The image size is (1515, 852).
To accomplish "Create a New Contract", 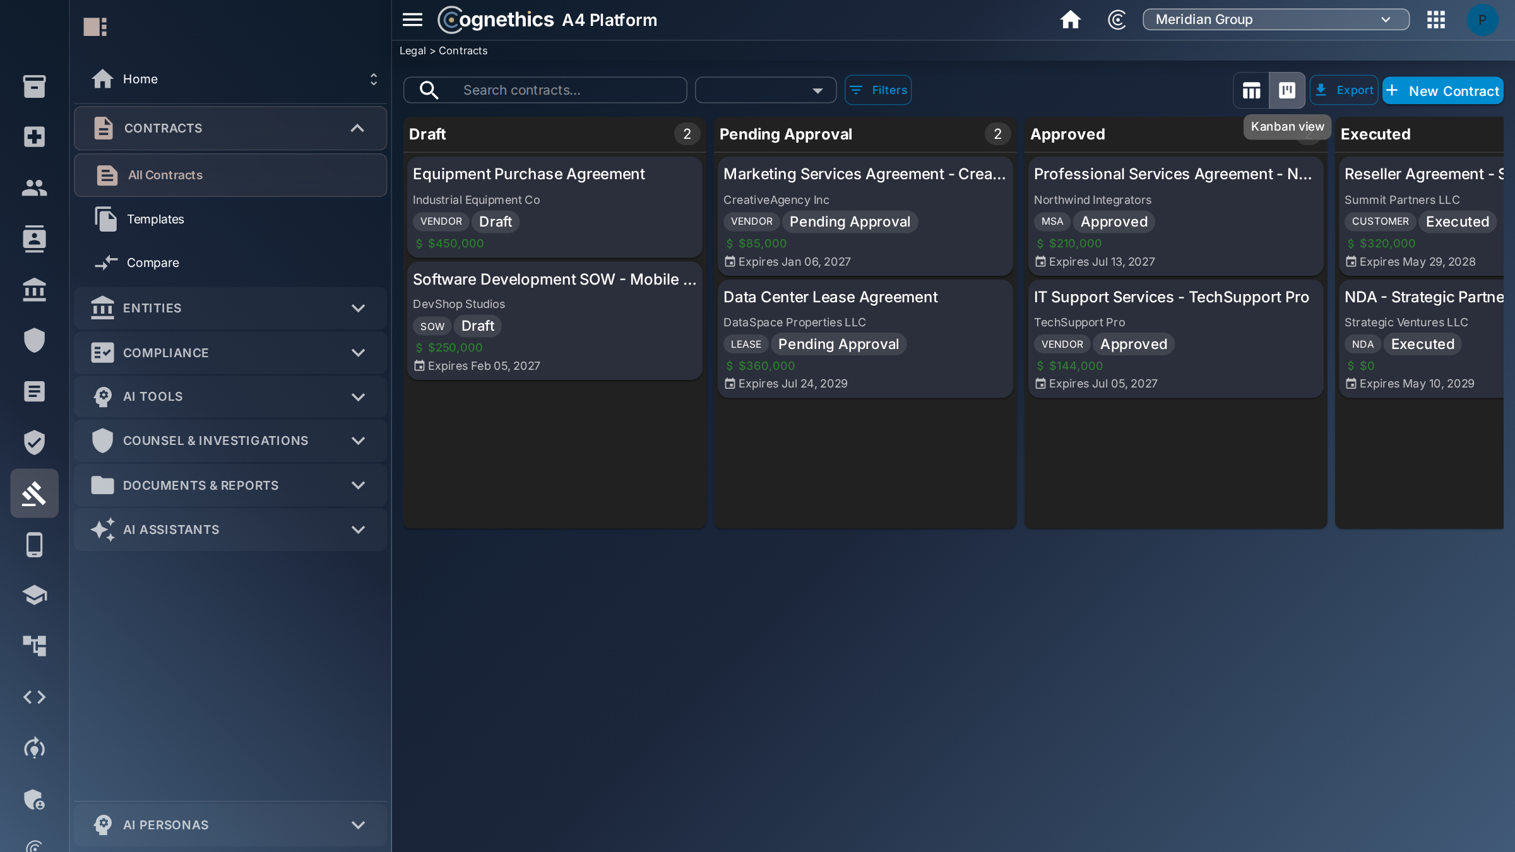I will coord(1443,91).
